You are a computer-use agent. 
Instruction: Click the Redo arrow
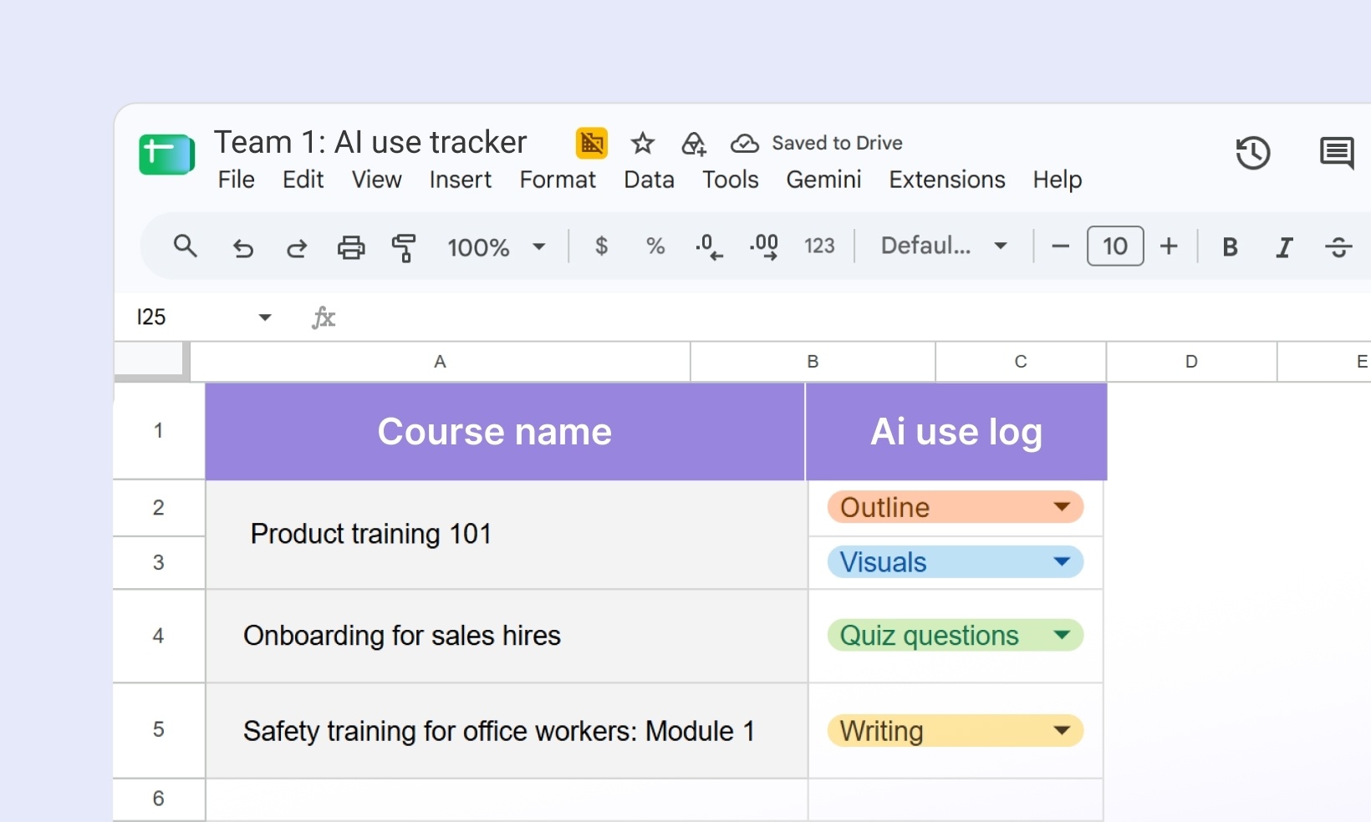pyautogui.click(x=297, y=247)
